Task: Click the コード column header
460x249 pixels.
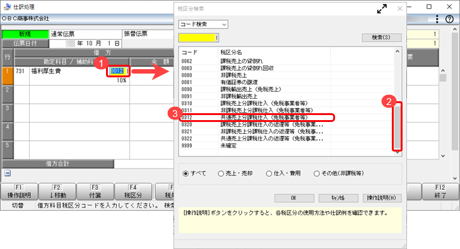Action: (199, 52)
